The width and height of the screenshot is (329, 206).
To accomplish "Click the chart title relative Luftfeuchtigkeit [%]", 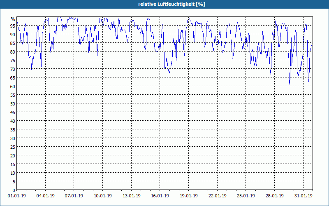I will [171, 4].
